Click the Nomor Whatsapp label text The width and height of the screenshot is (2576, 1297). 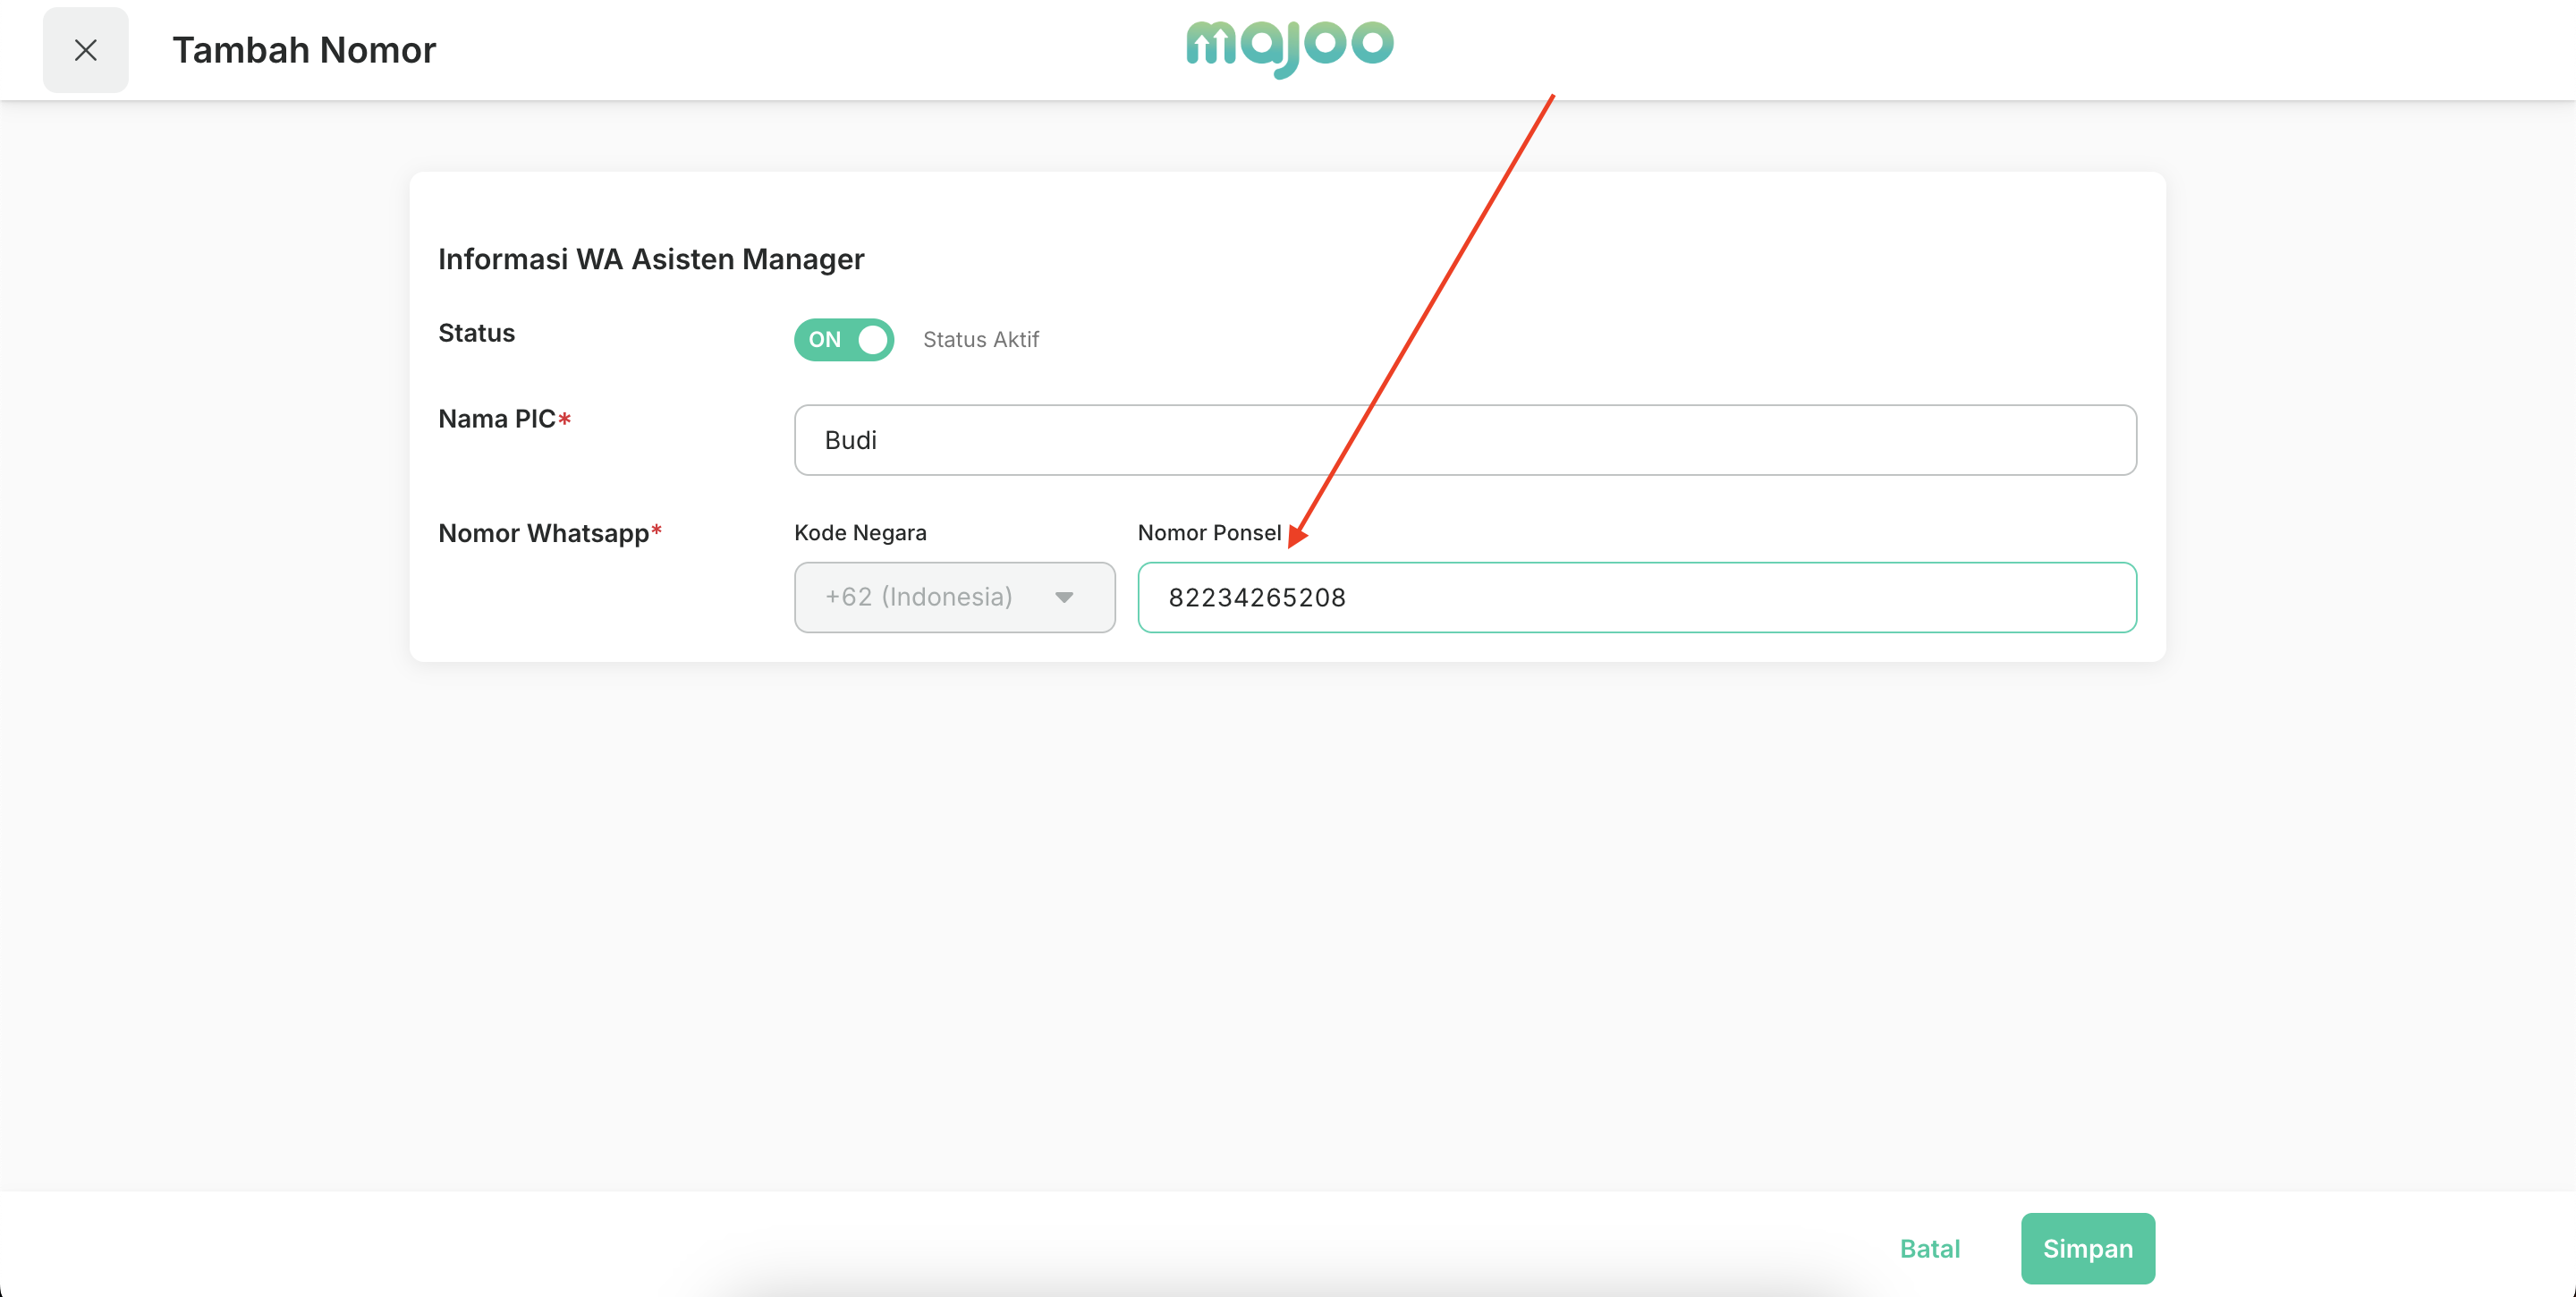(543, 533)
